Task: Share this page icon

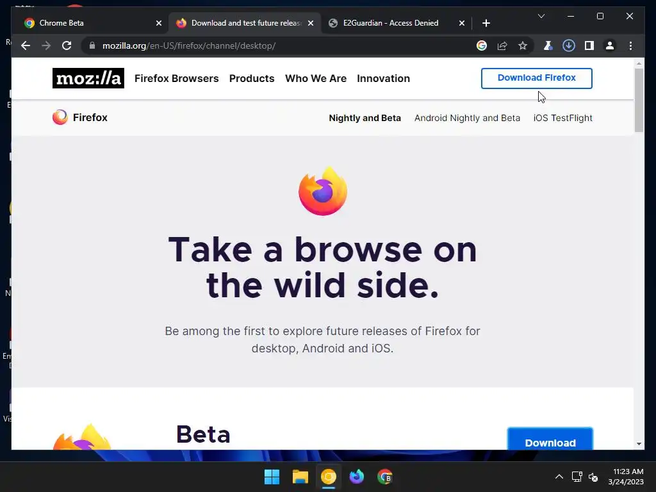Action: click(502, 45)
